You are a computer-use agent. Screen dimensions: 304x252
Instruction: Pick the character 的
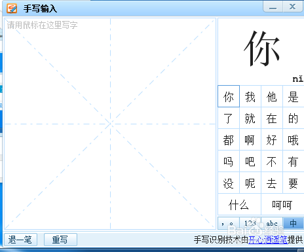294,118
